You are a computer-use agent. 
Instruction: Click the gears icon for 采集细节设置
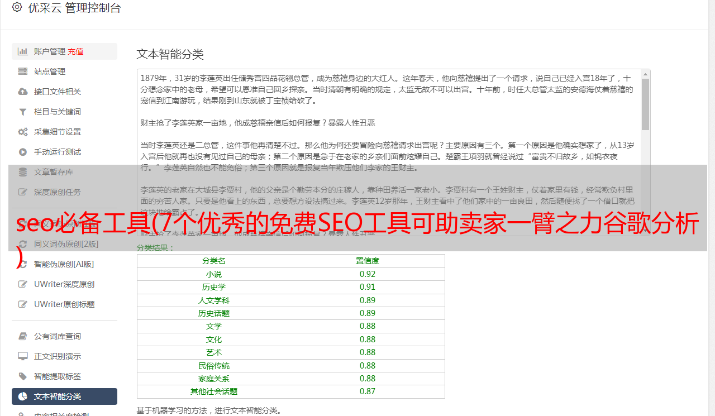[23, 132]
